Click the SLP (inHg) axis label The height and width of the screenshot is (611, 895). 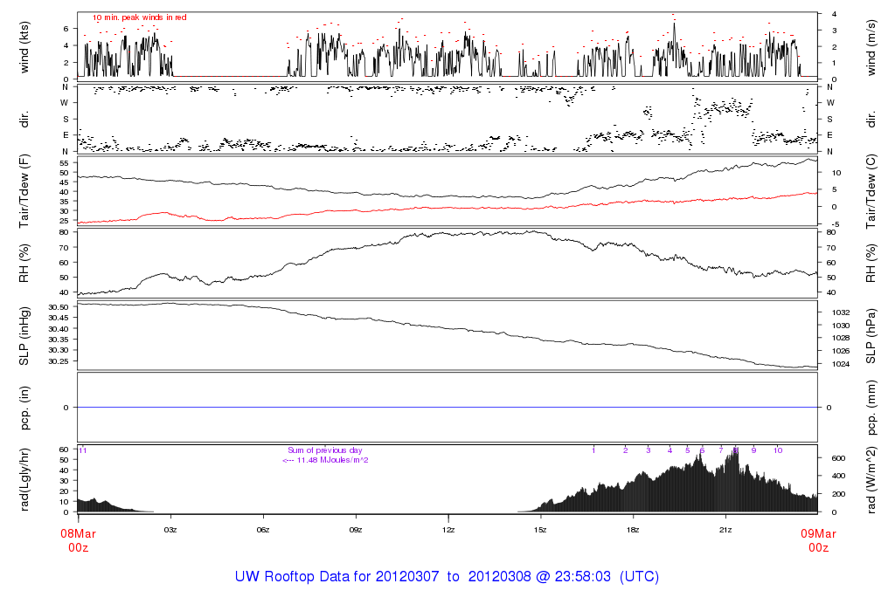(x=24, y=336)
